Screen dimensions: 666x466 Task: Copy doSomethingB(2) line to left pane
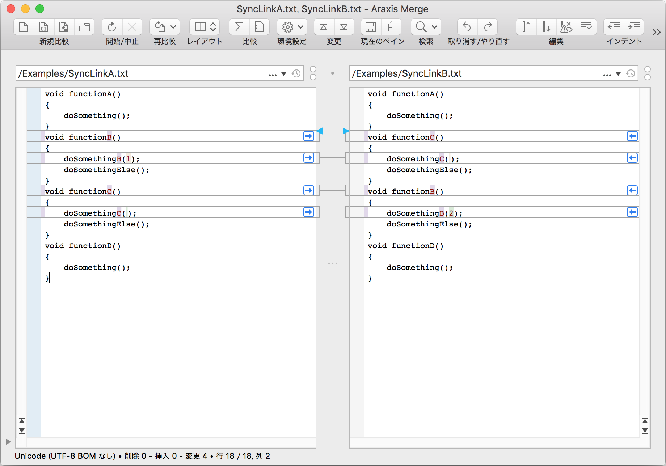[x=632, y=212]
